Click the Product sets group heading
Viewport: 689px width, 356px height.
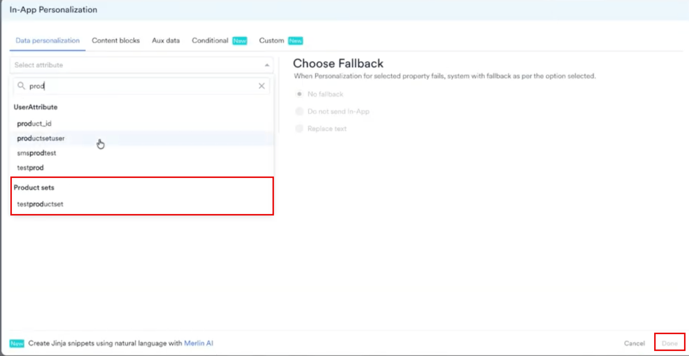pyautogui.click(x=34, y=188)
